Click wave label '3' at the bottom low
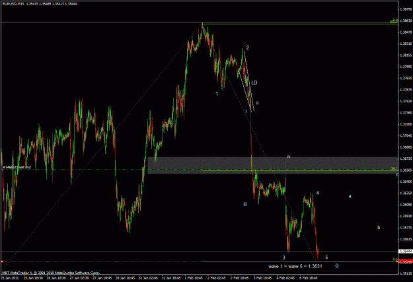The height and width of the screenshot is (282, 413). tap(284, 258)
